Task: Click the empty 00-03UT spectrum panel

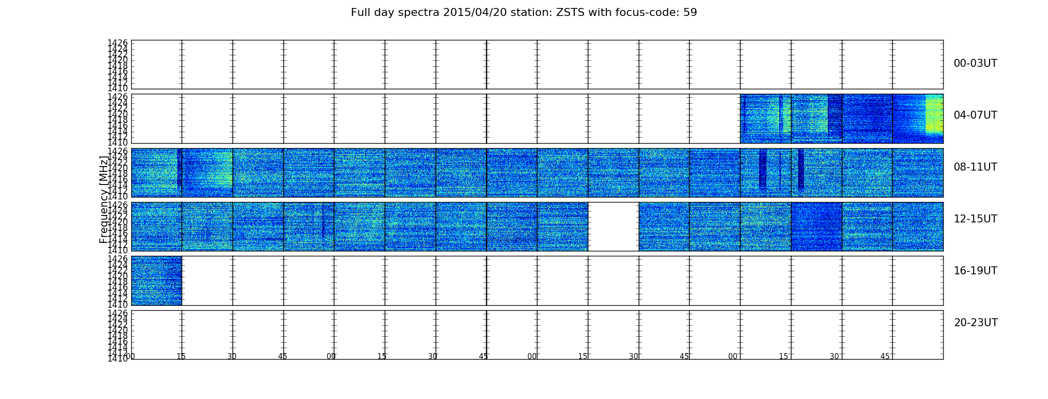Action: [x=537, y=64]
